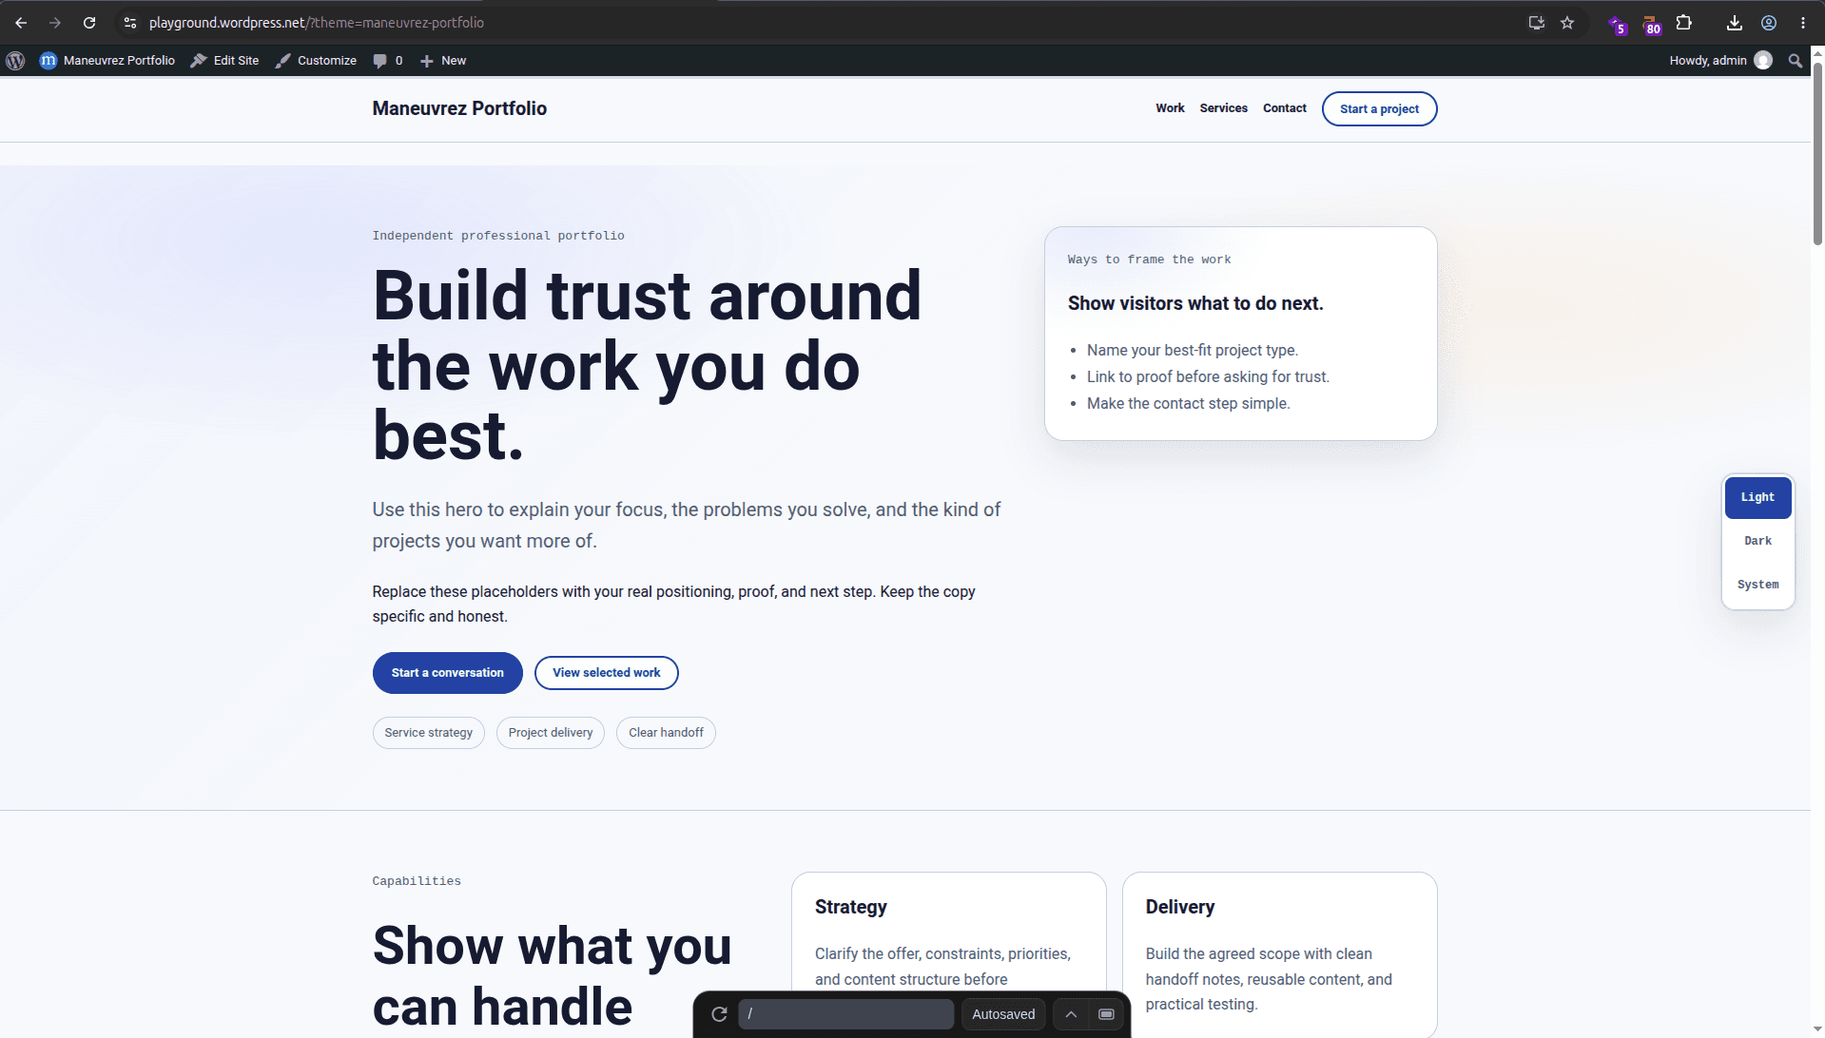The width and height of the screenshot is (1825, 1038).
Task: Open the Chrome profile icon
Action: pos(1769,23)
